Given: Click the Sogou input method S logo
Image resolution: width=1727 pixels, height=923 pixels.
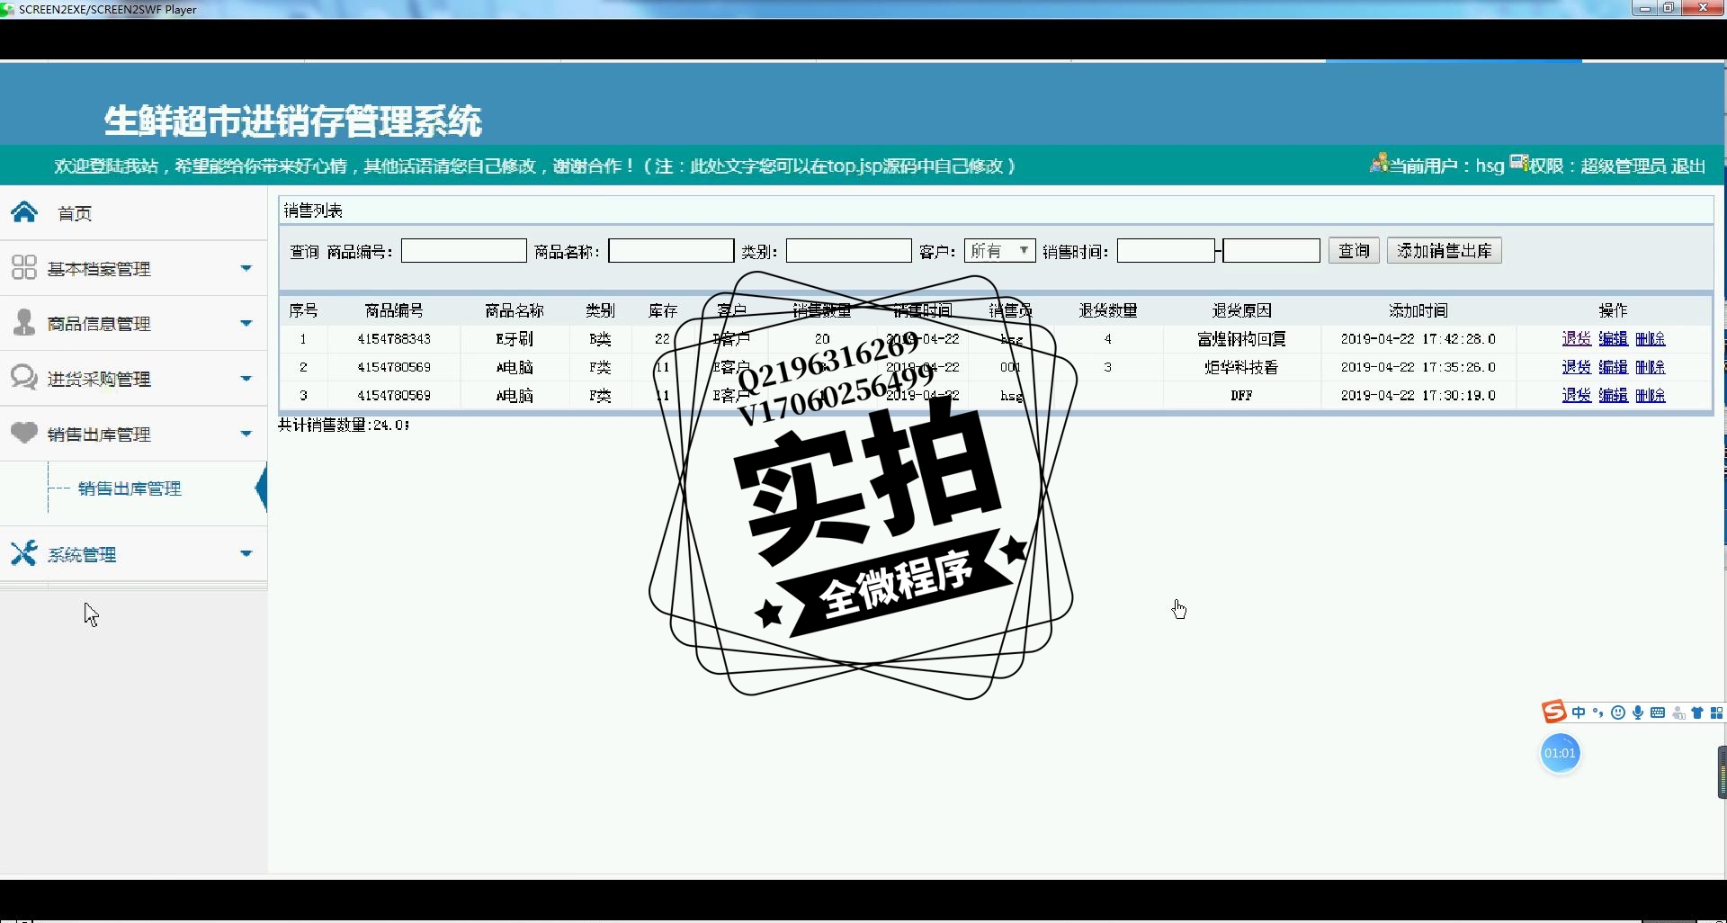Looking at the screenshot, I should tap(1553, 712).
